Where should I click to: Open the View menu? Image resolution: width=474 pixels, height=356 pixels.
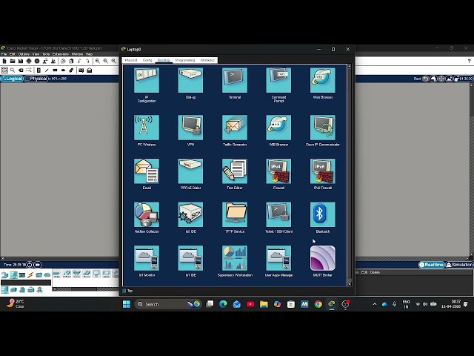(36, 54)
